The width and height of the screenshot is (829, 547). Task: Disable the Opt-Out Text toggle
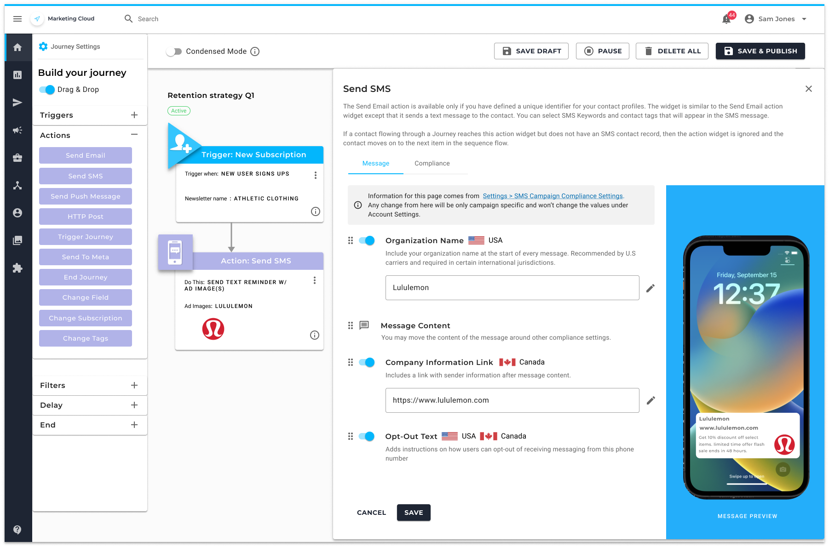(x=367, y=436)
